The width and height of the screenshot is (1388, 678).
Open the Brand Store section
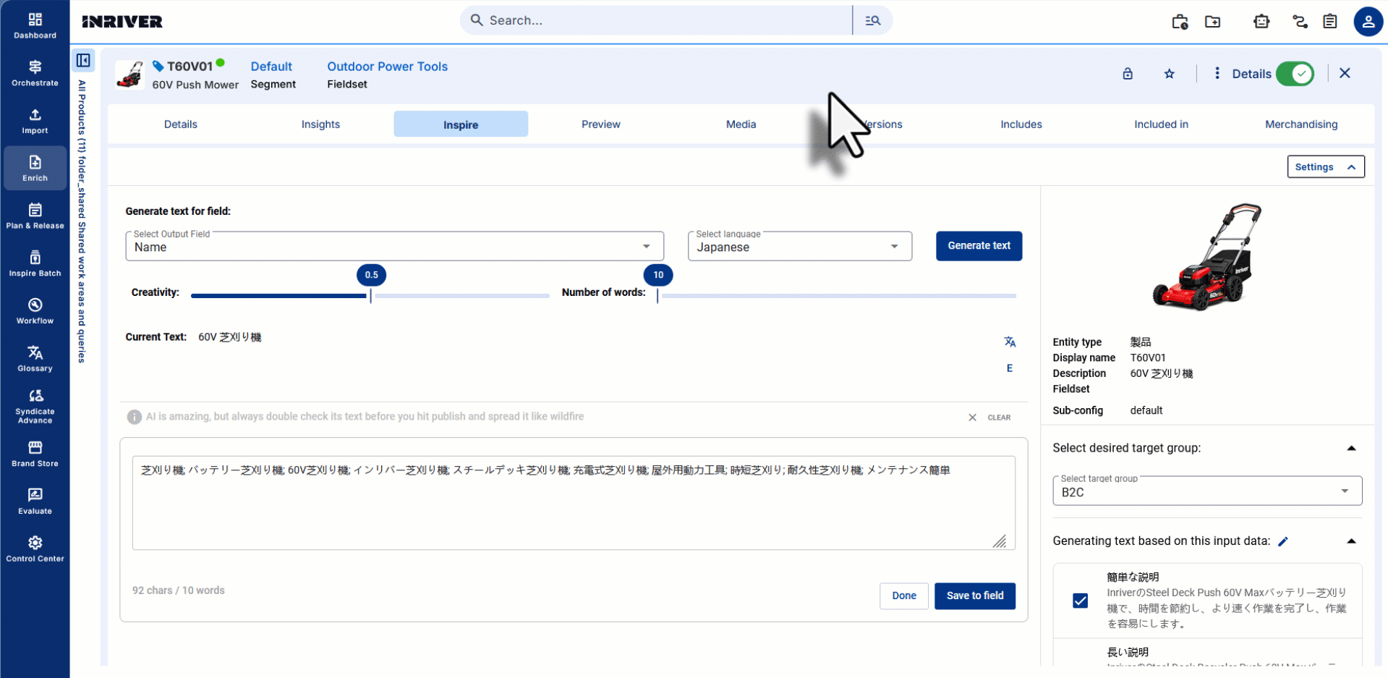pos(35,454)
